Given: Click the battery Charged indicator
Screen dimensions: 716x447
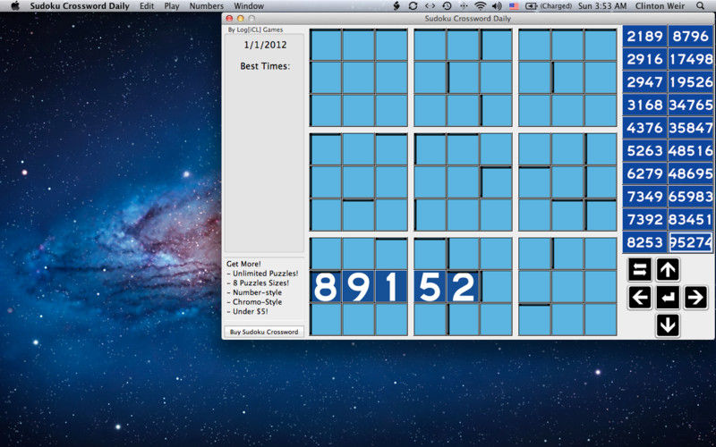Looking at the screenshot, I should pos(549,6).
